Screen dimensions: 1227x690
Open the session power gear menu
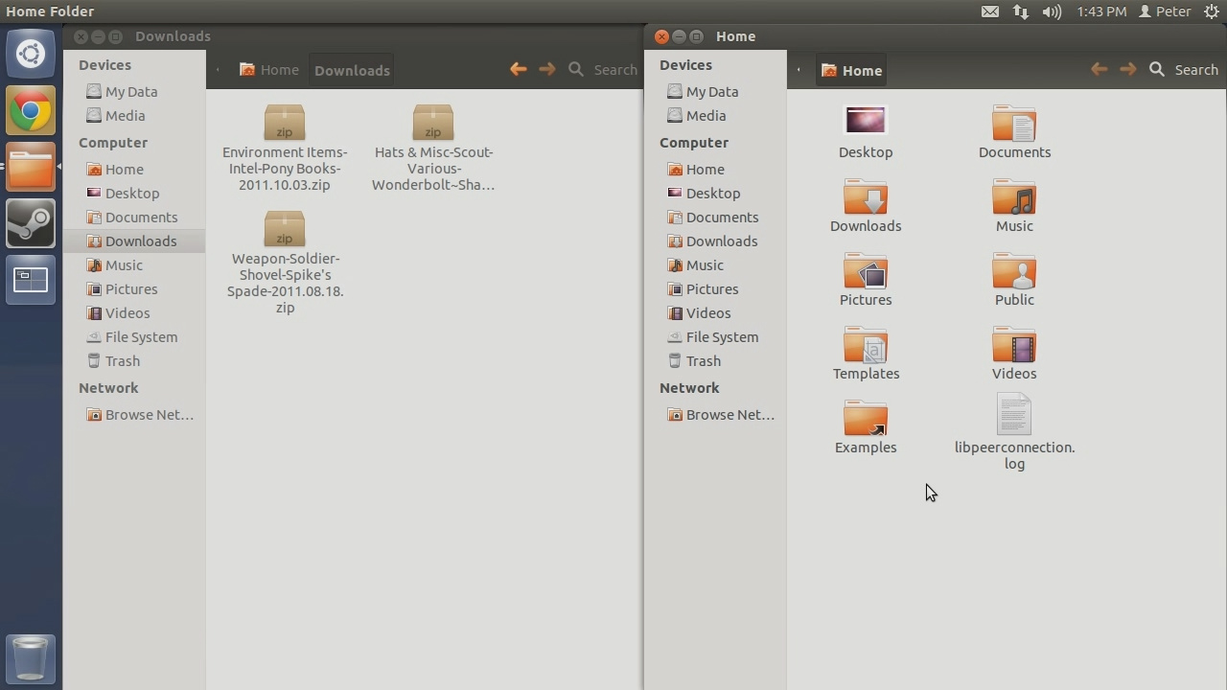pos(1212,11)
